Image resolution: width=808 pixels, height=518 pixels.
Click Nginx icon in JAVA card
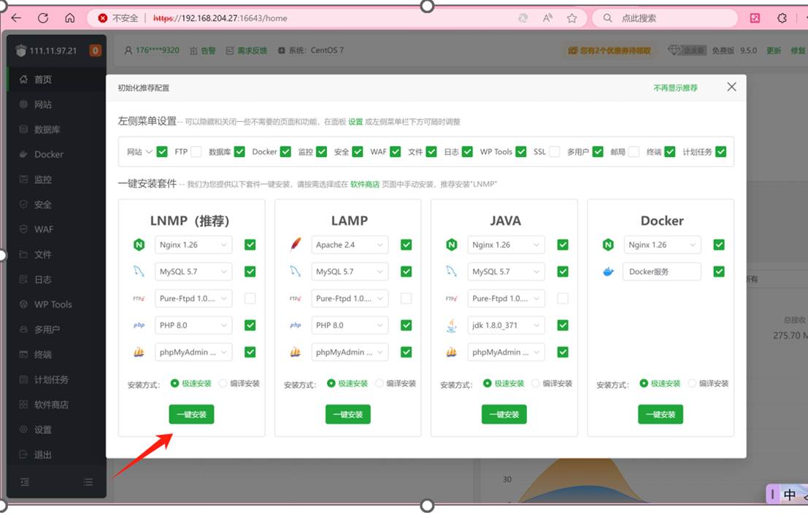[x=451, y=244]
